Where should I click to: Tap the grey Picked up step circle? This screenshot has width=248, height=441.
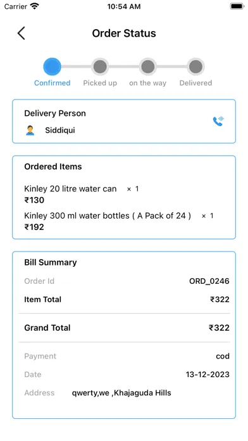click(100, 67)
